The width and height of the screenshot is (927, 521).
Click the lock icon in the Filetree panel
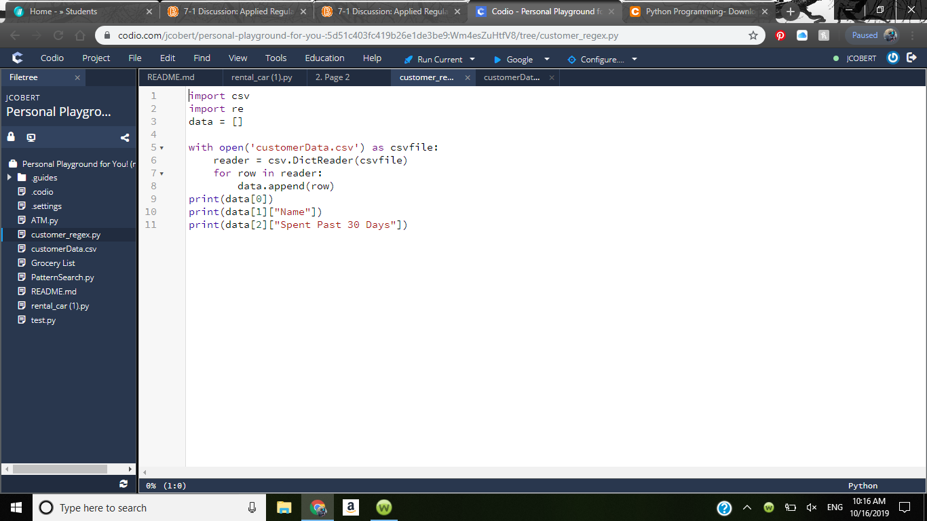point(11,137)
